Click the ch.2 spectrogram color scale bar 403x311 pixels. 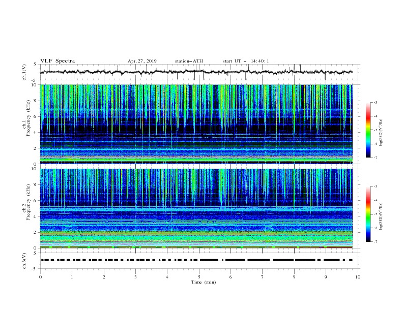click(368, 214)
